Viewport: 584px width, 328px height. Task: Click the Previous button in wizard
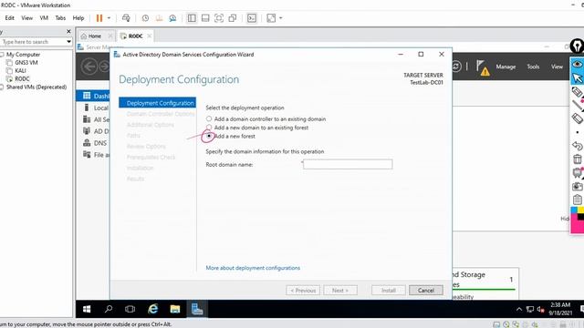pyautogui.click(x=303, y=291)
